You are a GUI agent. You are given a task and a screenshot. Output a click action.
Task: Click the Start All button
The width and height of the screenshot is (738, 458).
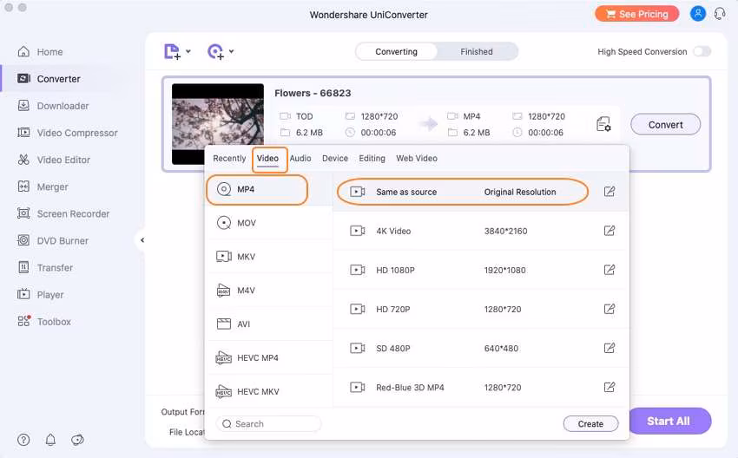[x=669, y=421]
